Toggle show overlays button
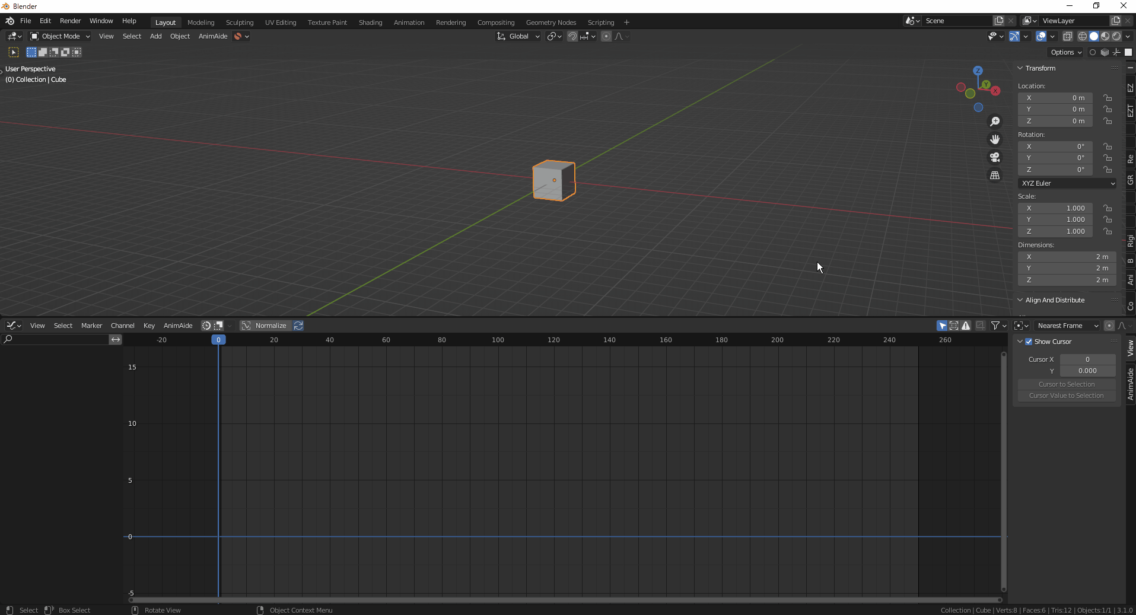This screenshot has width=1136, height=615. click(x=1041, y=36)
